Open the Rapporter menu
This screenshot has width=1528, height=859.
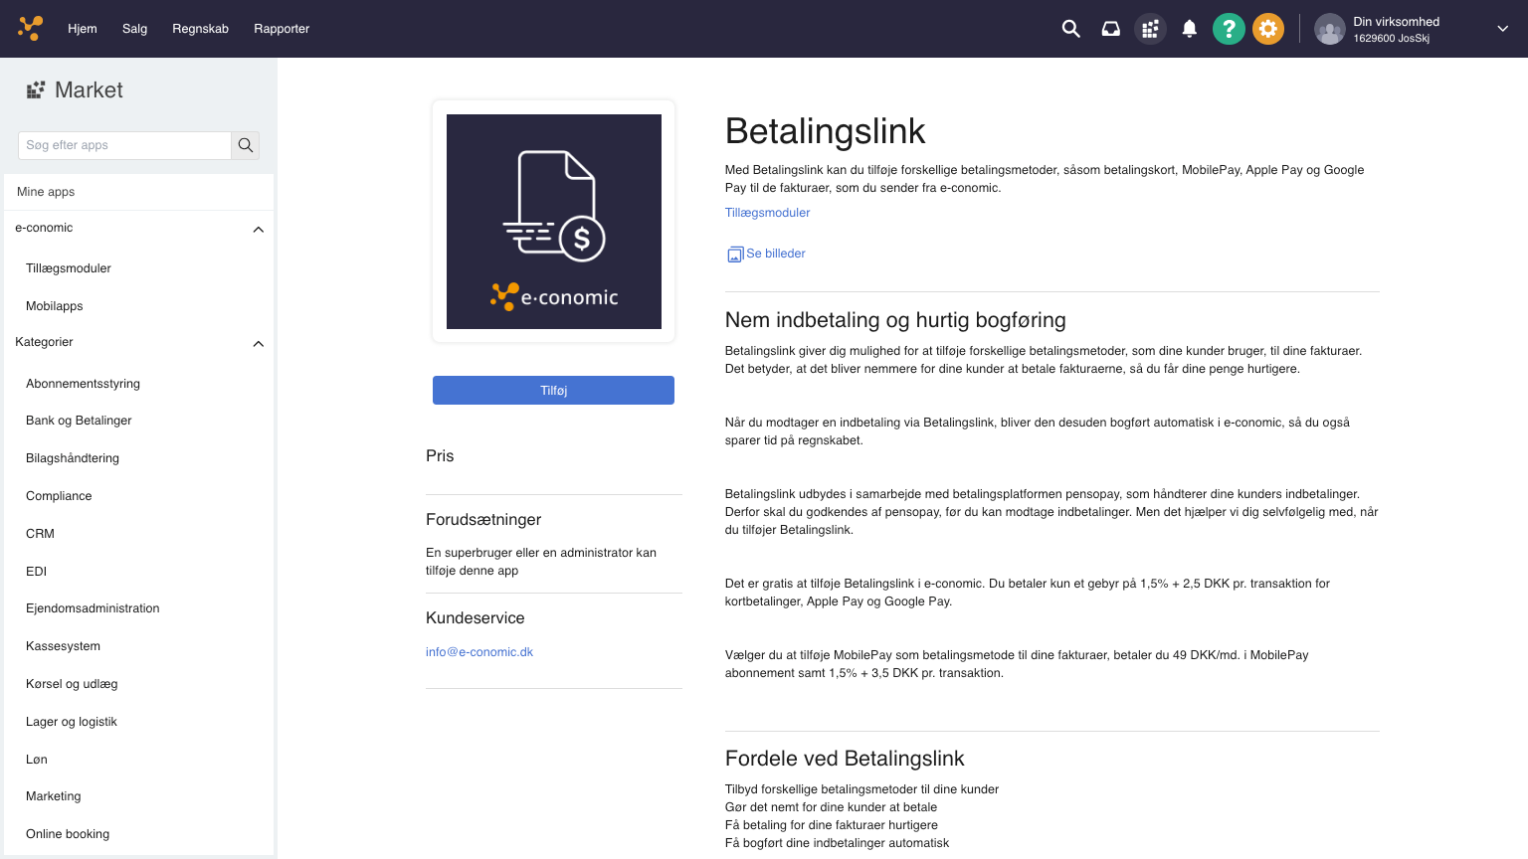click(282, 29)
